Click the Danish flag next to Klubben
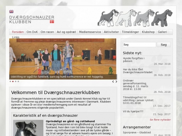Viewport: 182px width, 136px height. tap(52, 22)
